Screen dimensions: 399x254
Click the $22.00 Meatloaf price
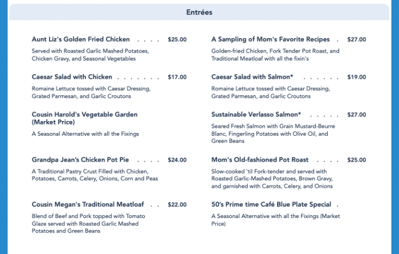pyautogui.click(x=177, y=204)
